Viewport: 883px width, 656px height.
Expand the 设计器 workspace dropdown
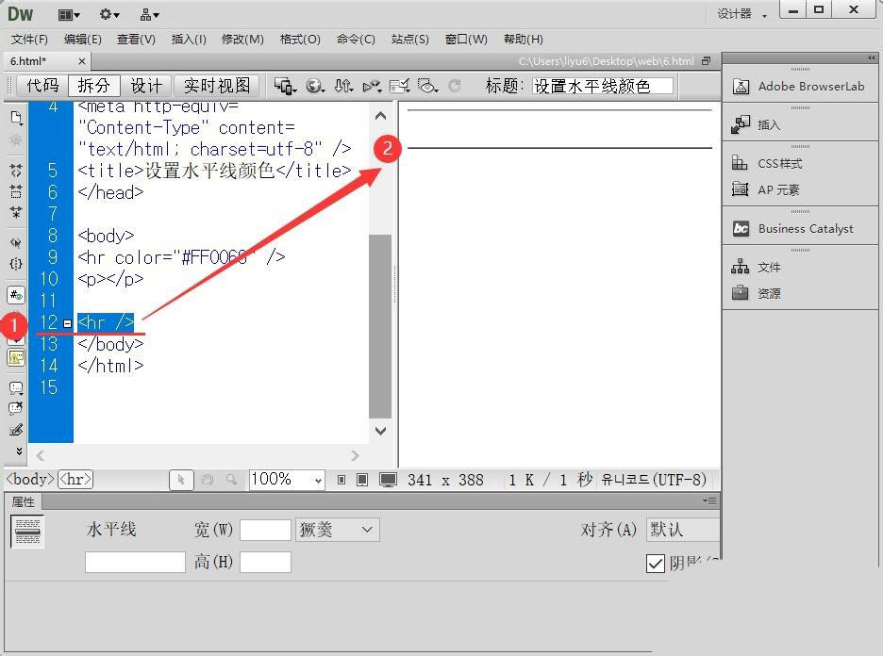pos(741,14)
